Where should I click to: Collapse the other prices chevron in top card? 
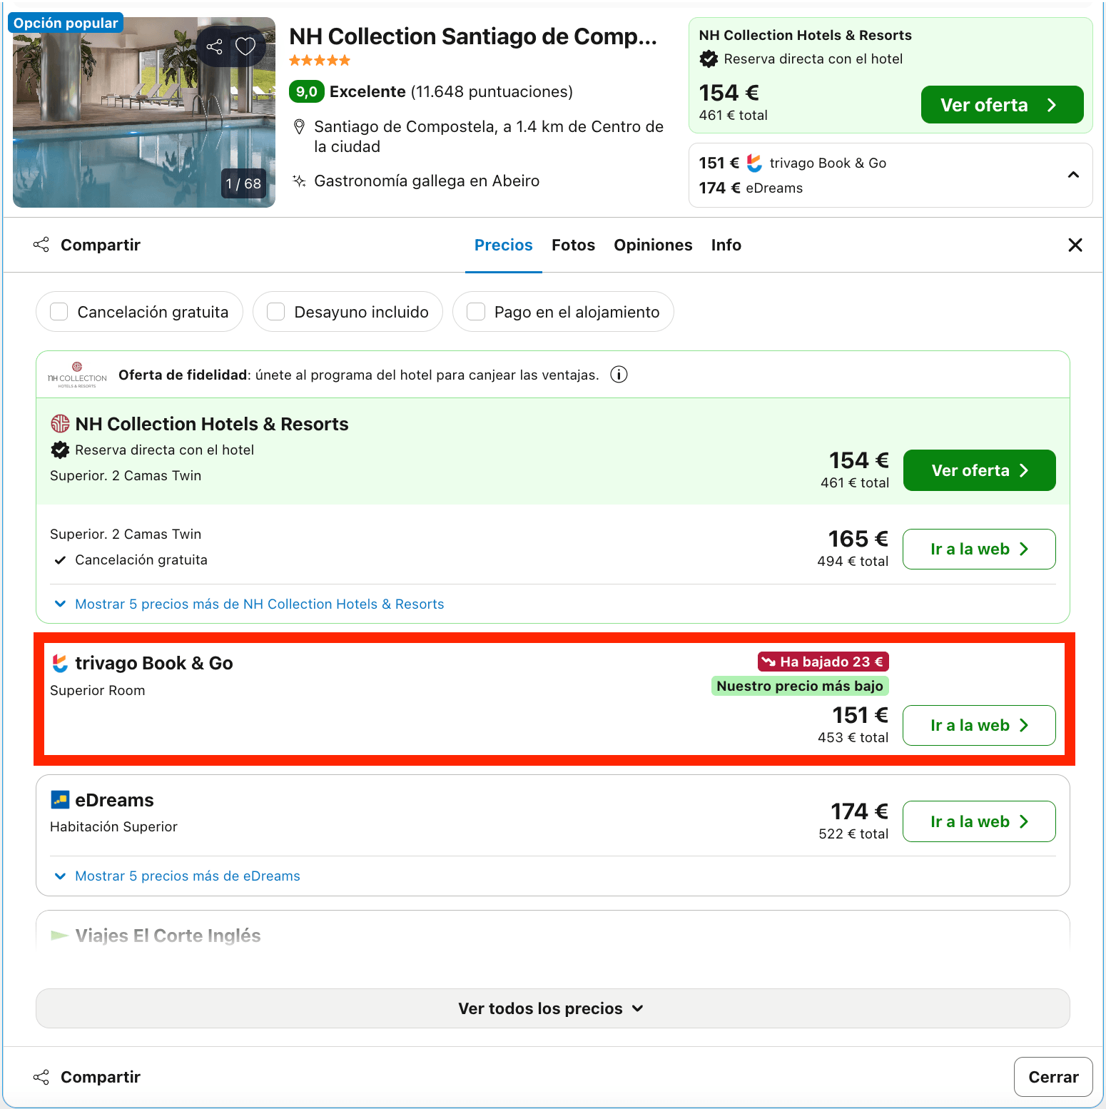1073,175
